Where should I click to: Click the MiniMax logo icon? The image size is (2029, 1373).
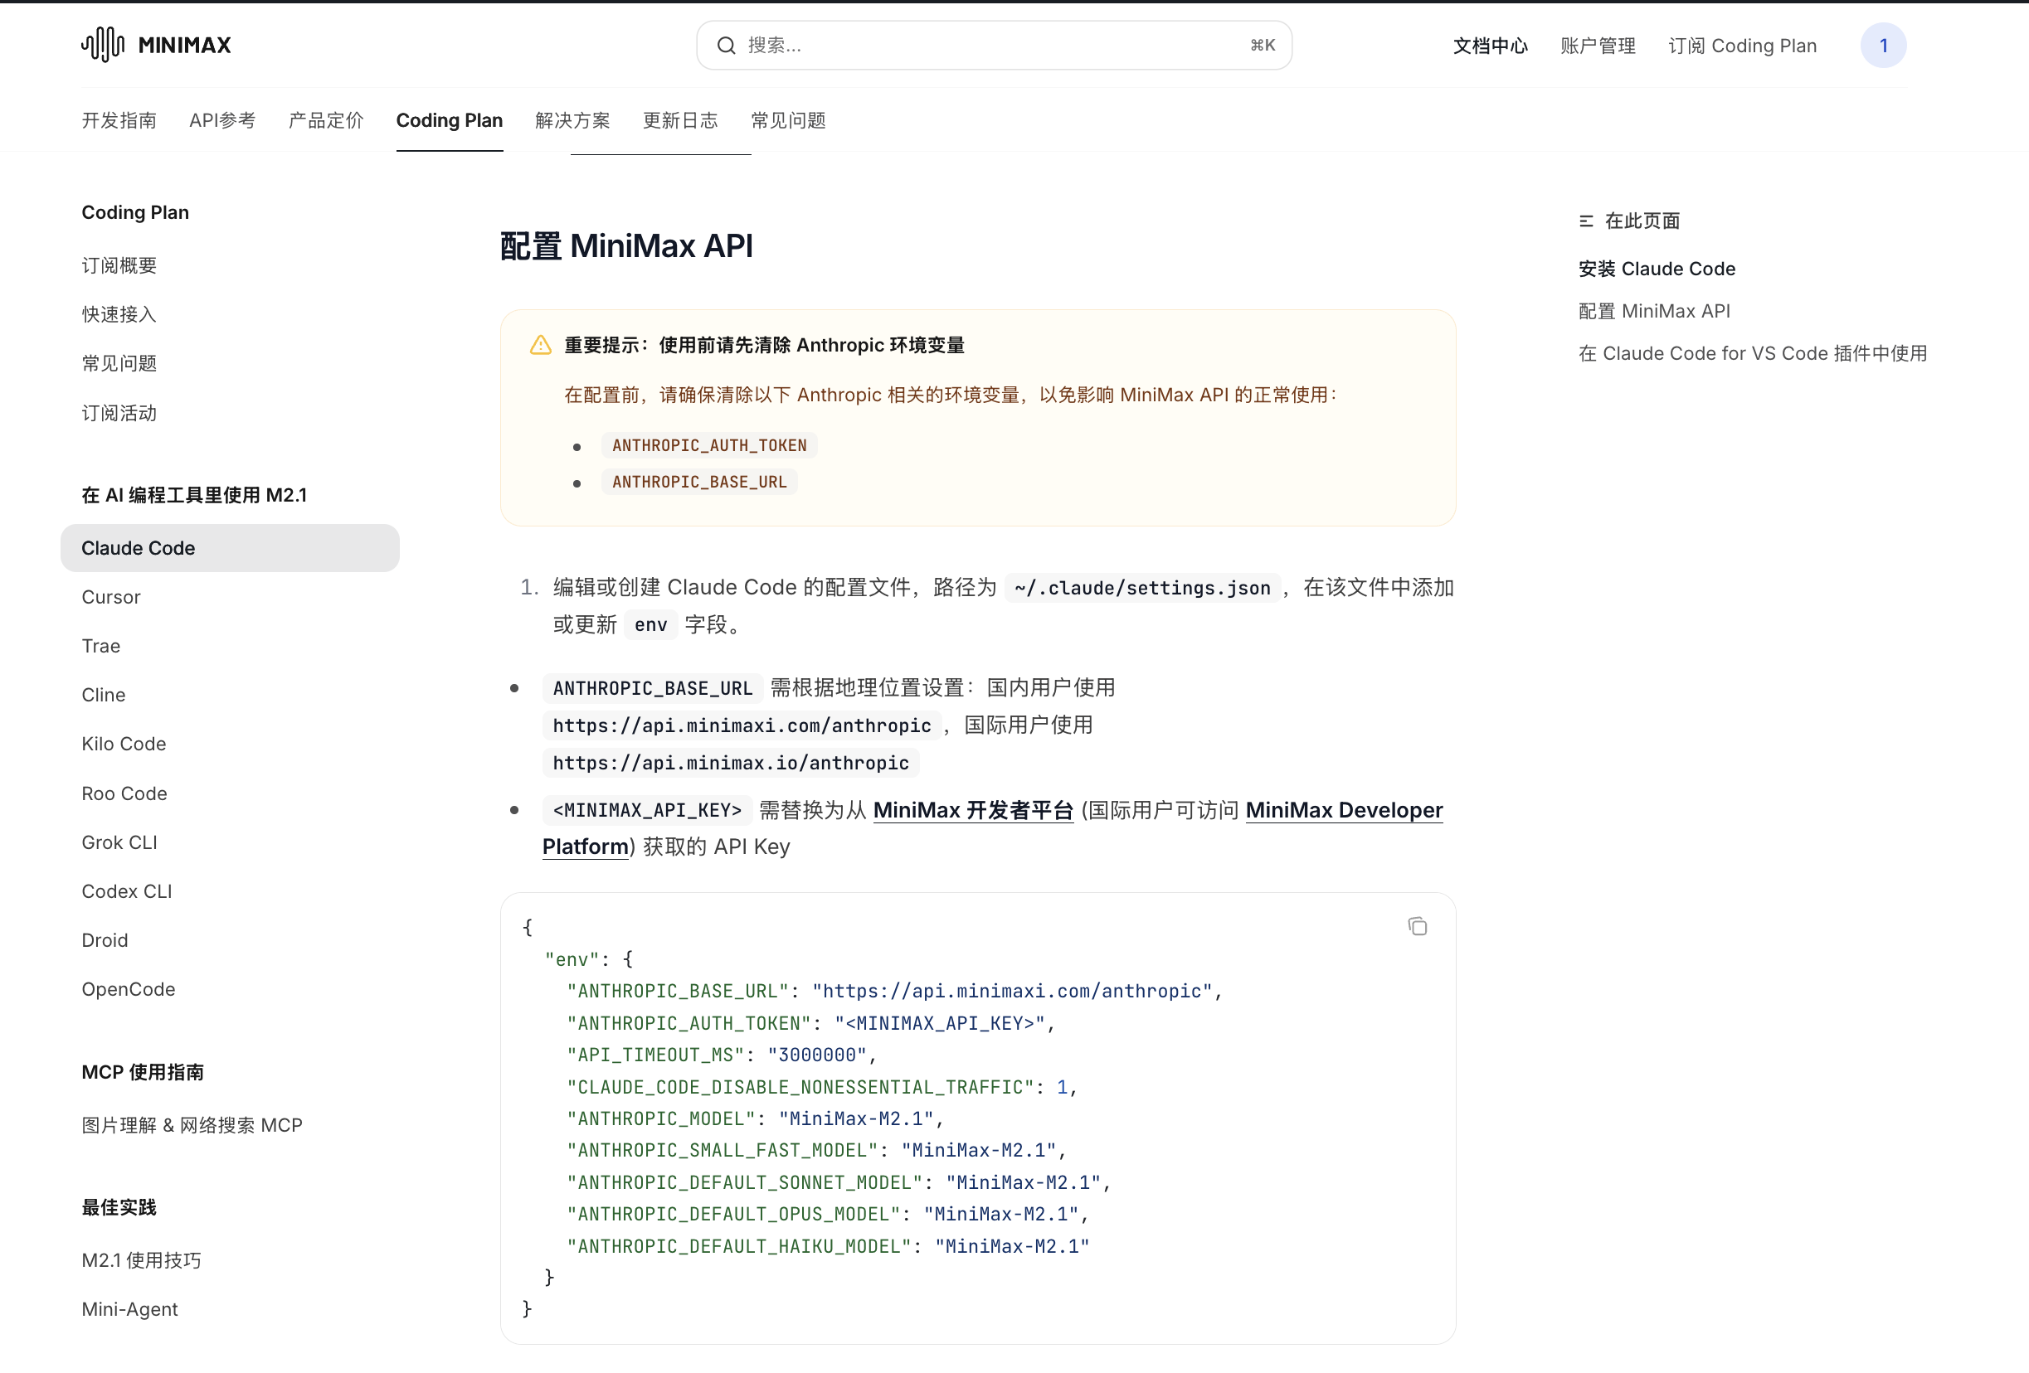click(x=103, y=45)
